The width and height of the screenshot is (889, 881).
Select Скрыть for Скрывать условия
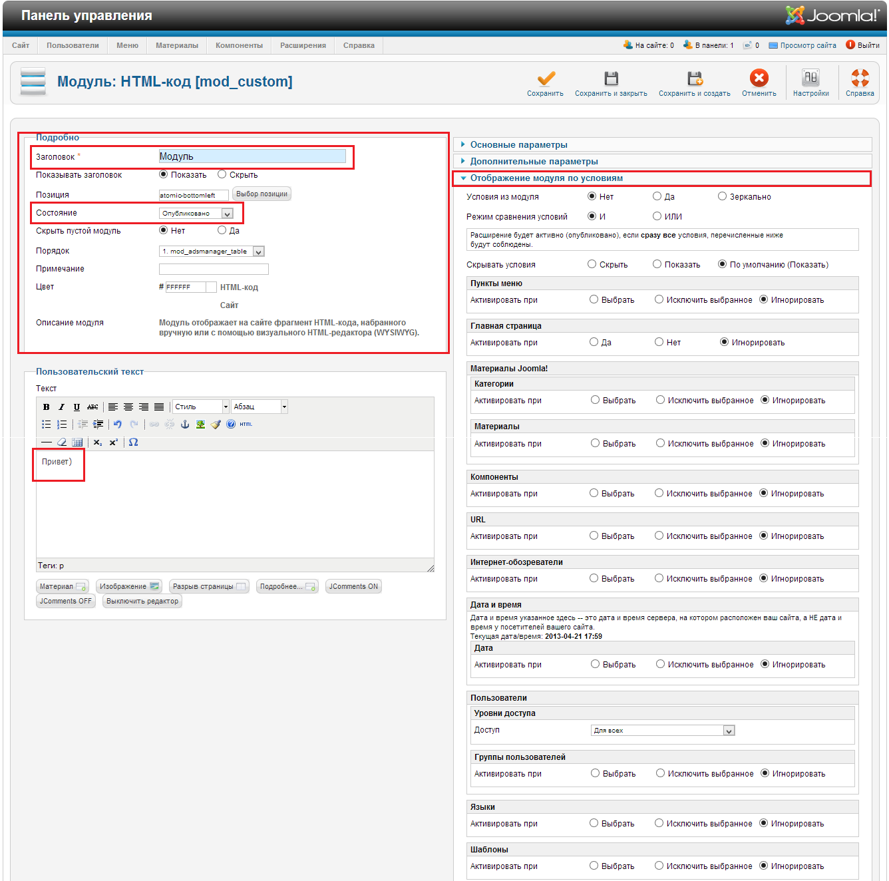pyautogui.click(x=592, y=264)
